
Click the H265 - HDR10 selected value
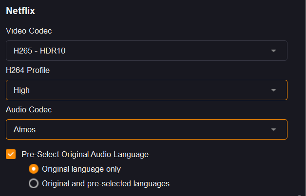pos(39,51)
